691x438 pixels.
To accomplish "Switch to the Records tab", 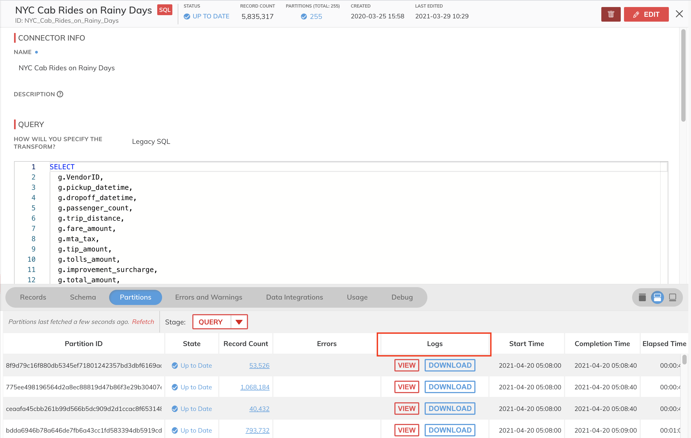I will [x=33, y=297].
